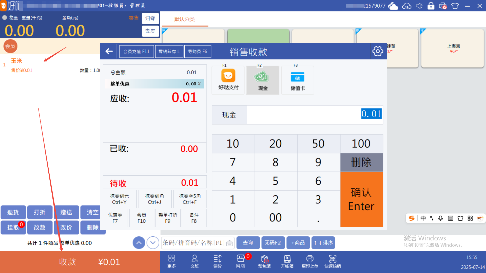
Task: Open the 网店 online store icon
Action: coord(240,261)
